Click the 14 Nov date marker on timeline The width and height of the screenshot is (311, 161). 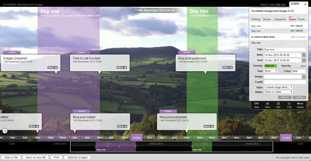tap(137, 137)
